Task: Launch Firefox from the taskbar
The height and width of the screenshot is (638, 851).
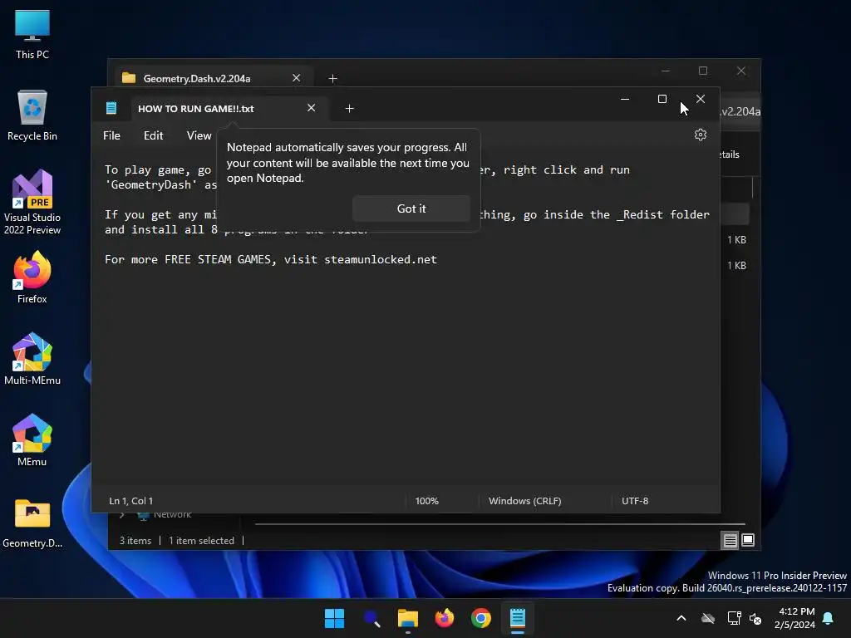Action: (x=445, y=618)
